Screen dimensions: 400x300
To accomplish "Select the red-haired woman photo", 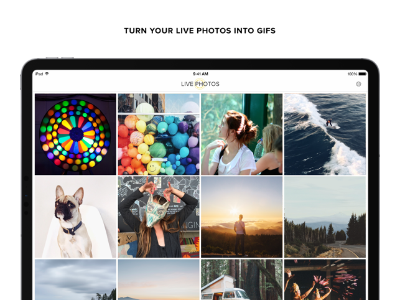I will coord(242,134).
